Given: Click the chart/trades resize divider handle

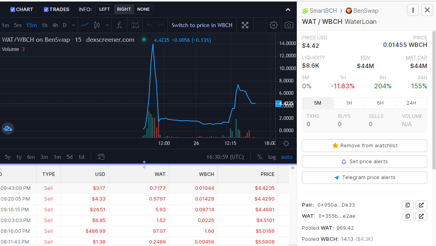Looking at the screenshot, I should [x=144, y=164].
